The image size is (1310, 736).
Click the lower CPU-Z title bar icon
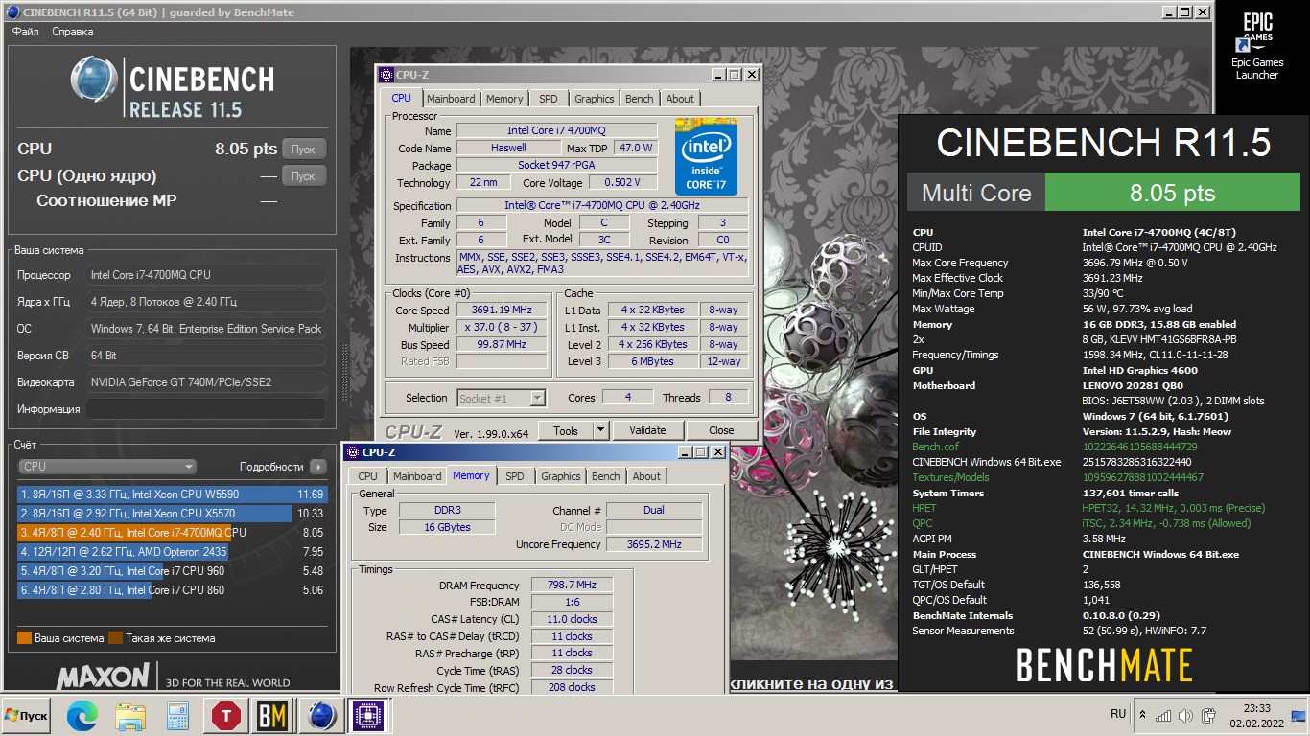point(352,452)
